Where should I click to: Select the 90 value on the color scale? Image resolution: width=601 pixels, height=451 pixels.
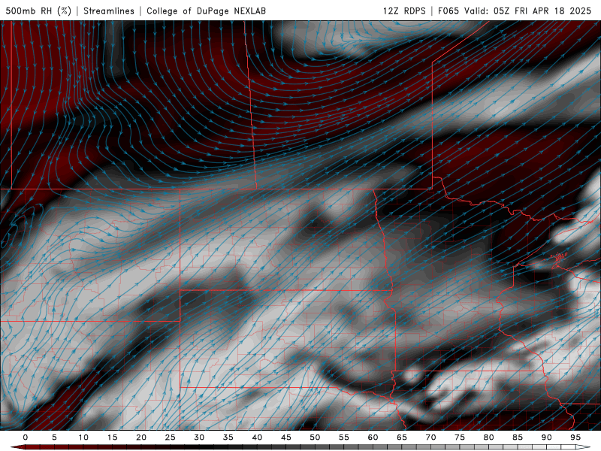(x=546, y=437)
